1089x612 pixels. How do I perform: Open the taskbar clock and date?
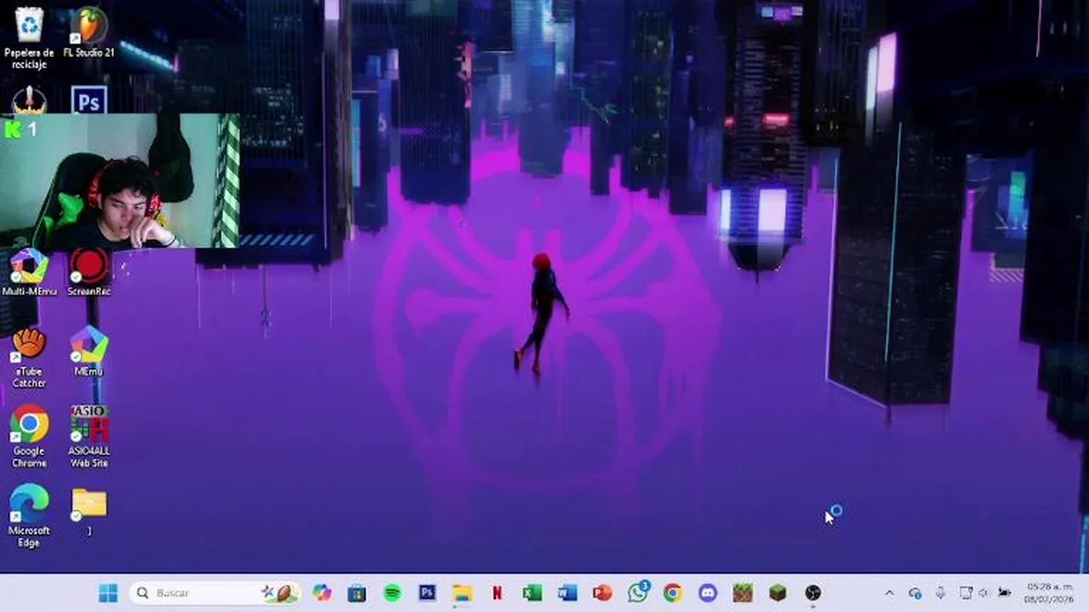point(1049,593)
